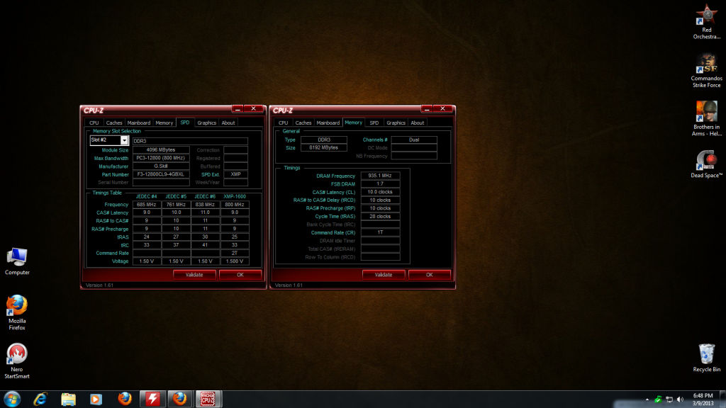Select XMP-1600 voltage 1.500 V
726x408 pixels.
(235, 261)
